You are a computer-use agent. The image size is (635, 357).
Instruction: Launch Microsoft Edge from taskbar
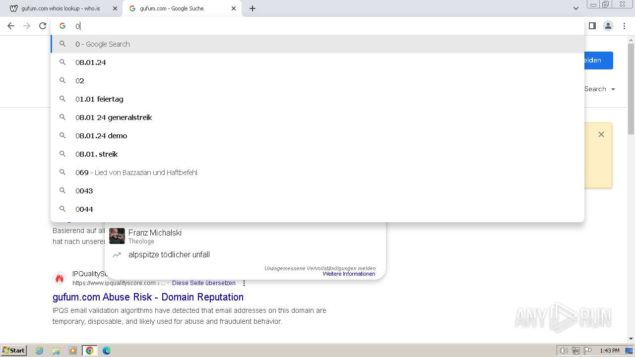(106, 351)
